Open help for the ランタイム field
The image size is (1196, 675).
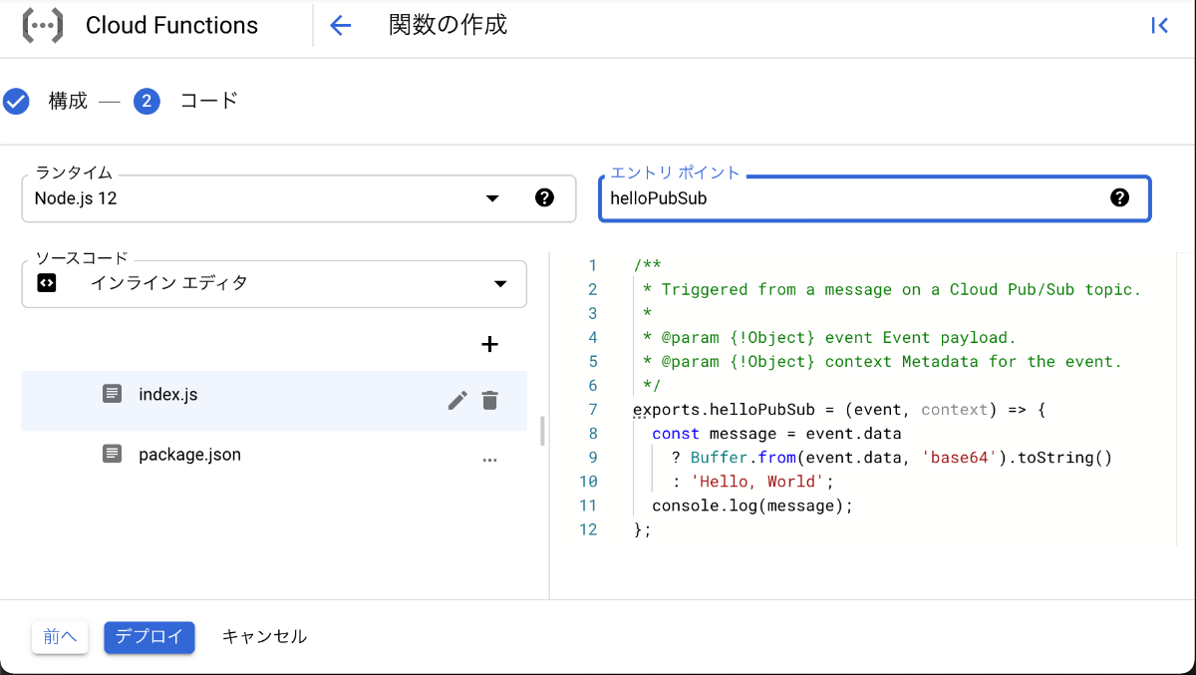544,197
